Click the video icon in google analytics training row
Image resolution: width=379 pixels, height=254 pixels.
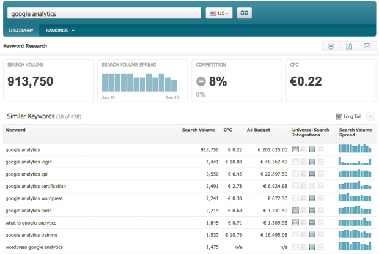312,234
